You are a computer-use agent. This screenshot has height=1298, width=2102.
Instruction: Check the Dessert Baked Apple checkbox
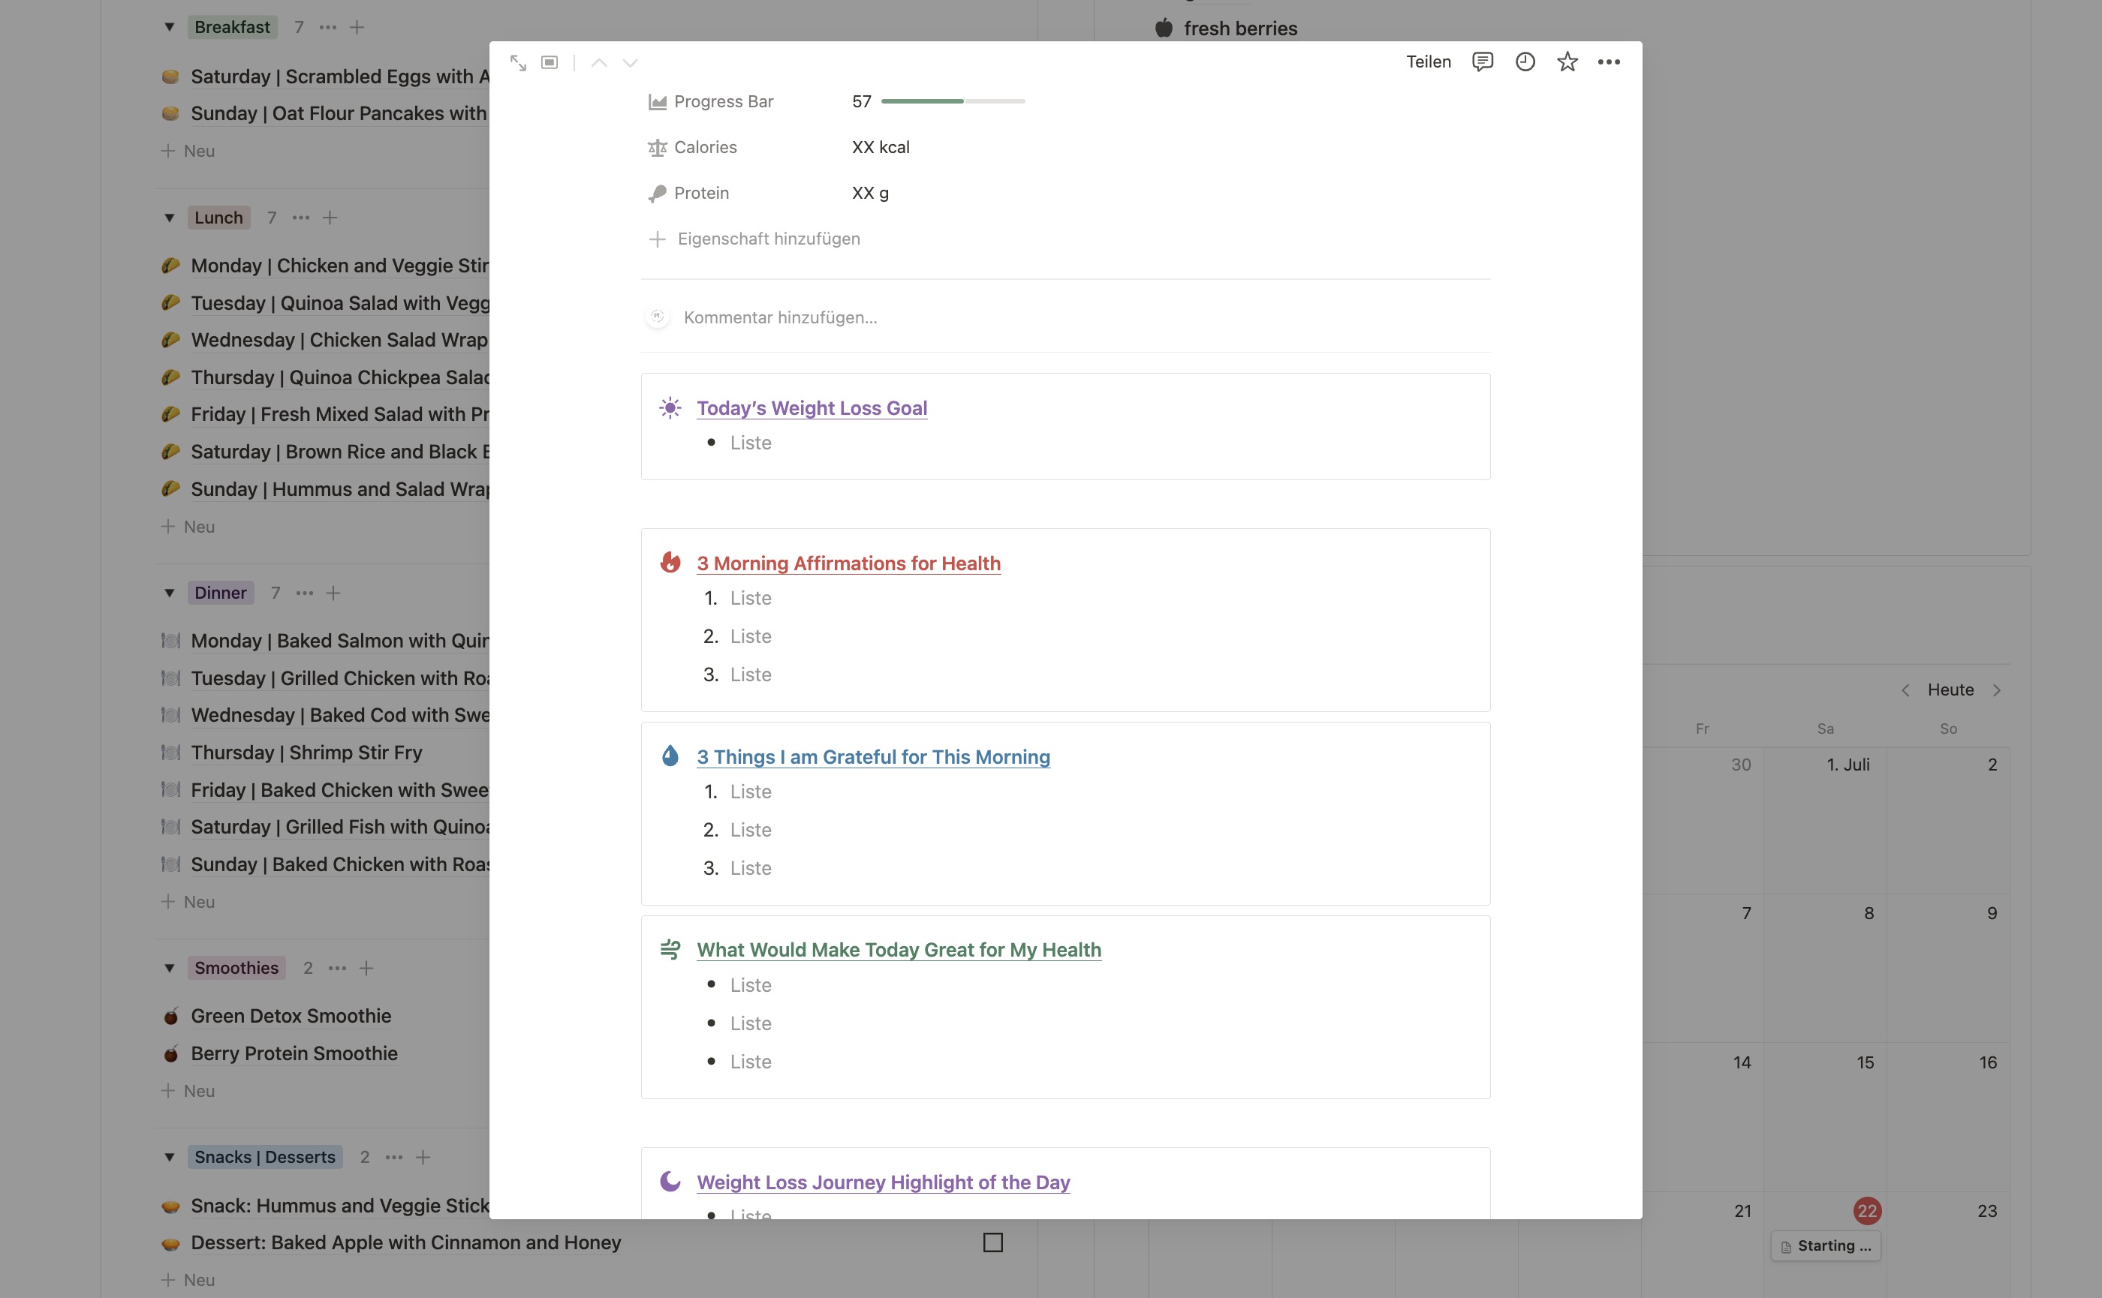(x=992, y=1242)
